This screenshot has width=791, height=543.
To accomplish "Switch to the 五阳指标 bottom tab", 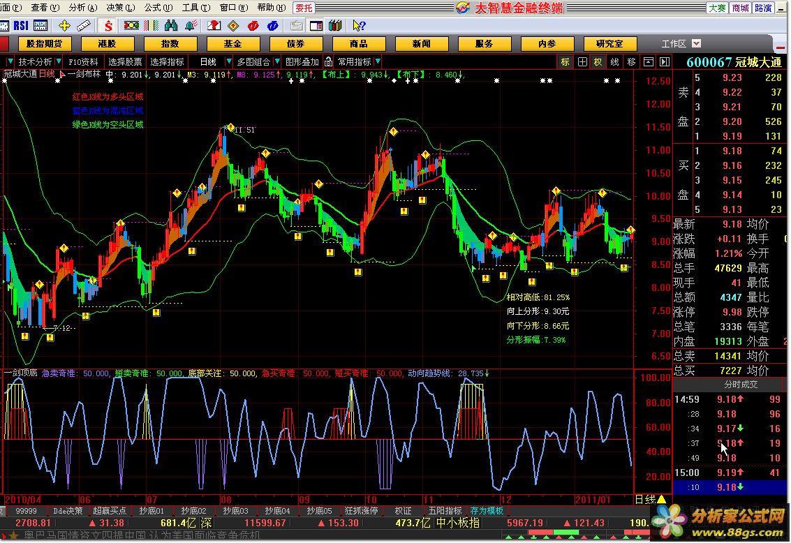I will (445, 511).
